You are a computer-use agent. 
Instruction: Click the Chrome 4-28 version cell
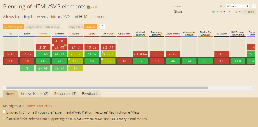pos(60,41)
